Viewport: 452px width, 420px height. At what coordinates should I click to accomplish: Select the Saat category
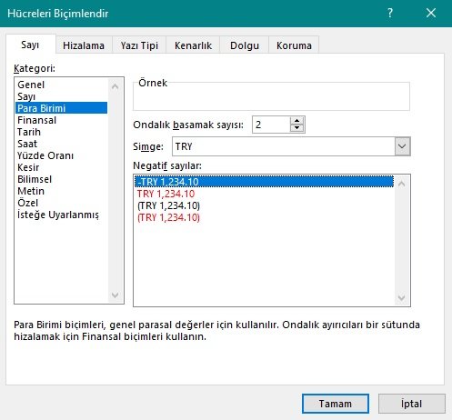pyautogui.click(x=62, y=144)
